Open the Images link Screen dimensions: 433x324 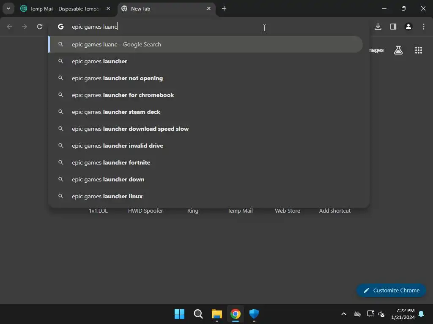pyautogui.click(x=376, y=50)
